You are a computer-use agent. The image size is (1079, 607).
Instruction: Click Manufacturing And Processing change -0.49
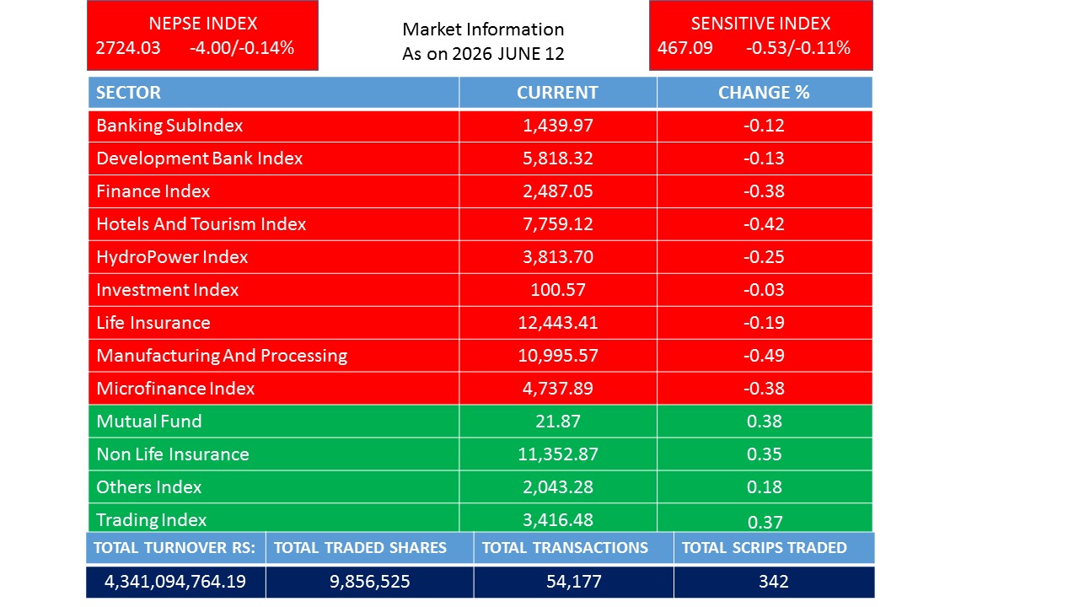(x=764, y=356)
